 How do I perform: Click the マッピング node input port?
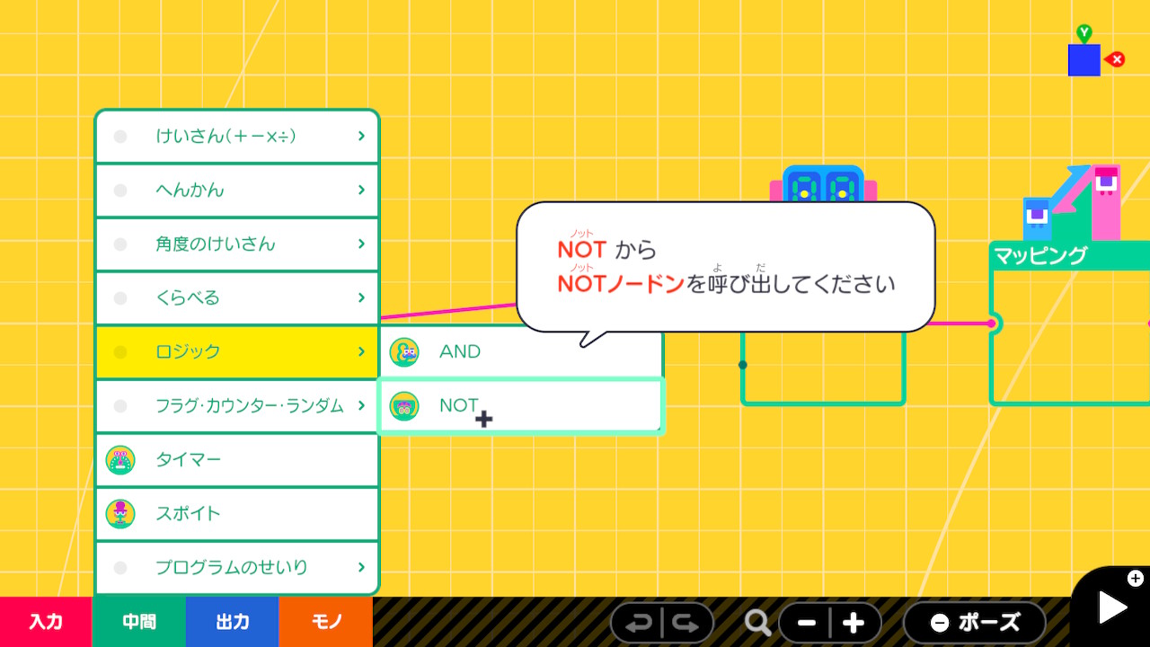[992, 323]
